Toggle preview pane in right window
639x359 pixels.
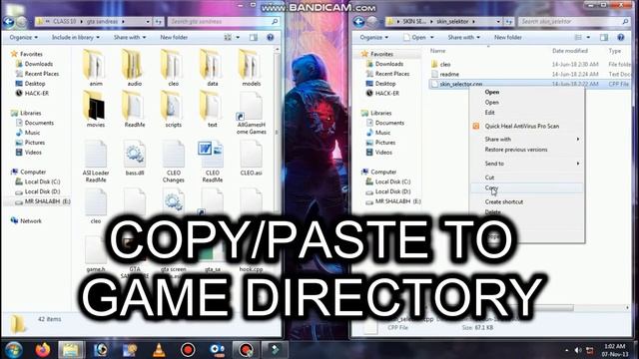pos(604,37)
